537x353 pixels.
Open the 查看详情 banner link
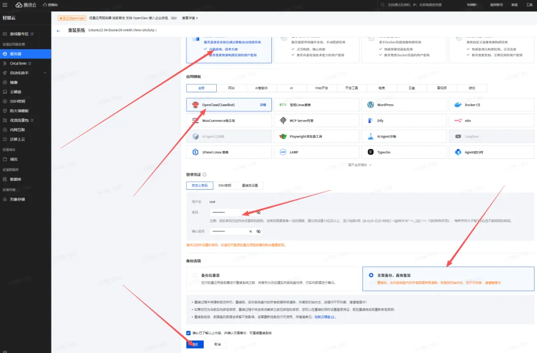(x=190, y=18)
